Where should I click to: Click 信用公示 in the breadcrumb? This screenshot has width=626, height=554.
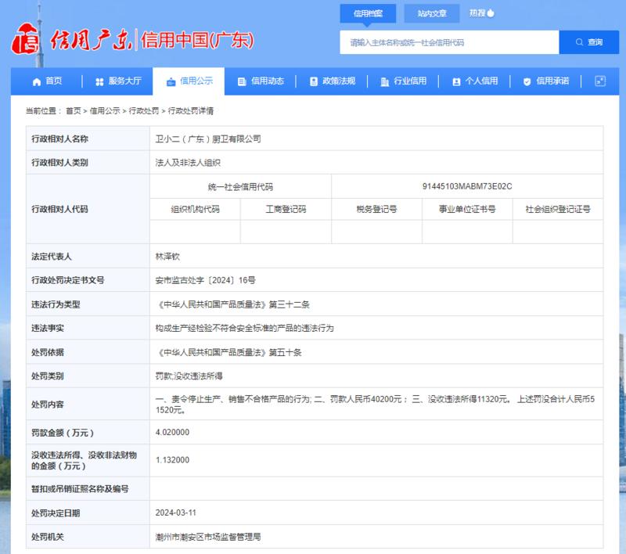[105, 111]
